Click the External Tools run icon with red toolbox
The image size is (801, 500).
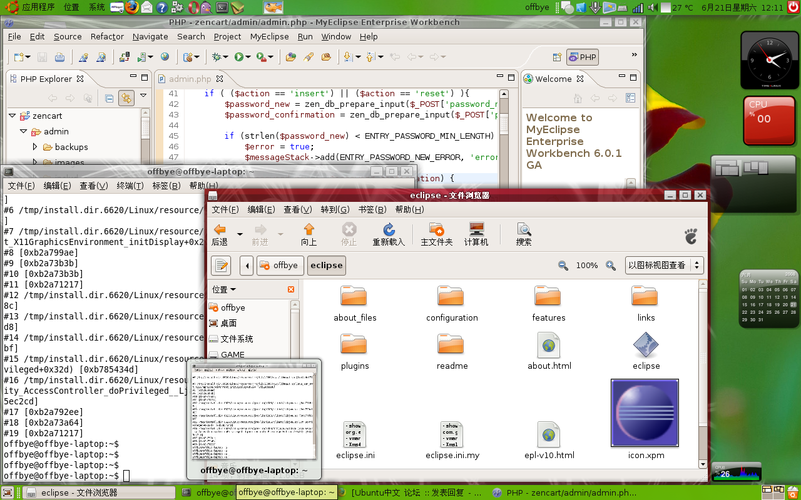tap(262, 57)
